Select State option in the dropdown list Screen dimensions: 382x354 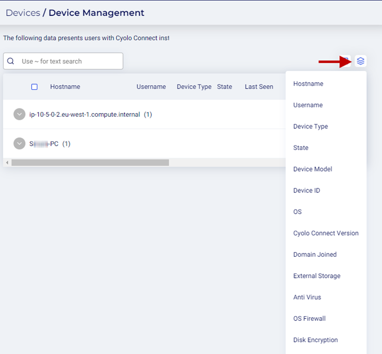click(x=301, y=148)
